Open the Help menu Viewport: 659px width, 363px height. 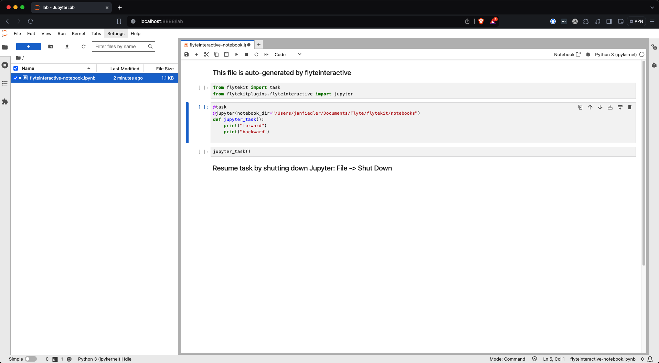pyautogui.click(x=136, y=33)
